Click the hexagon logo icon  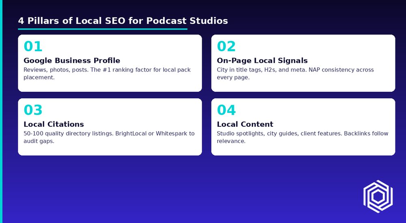(x=378, y=197)
